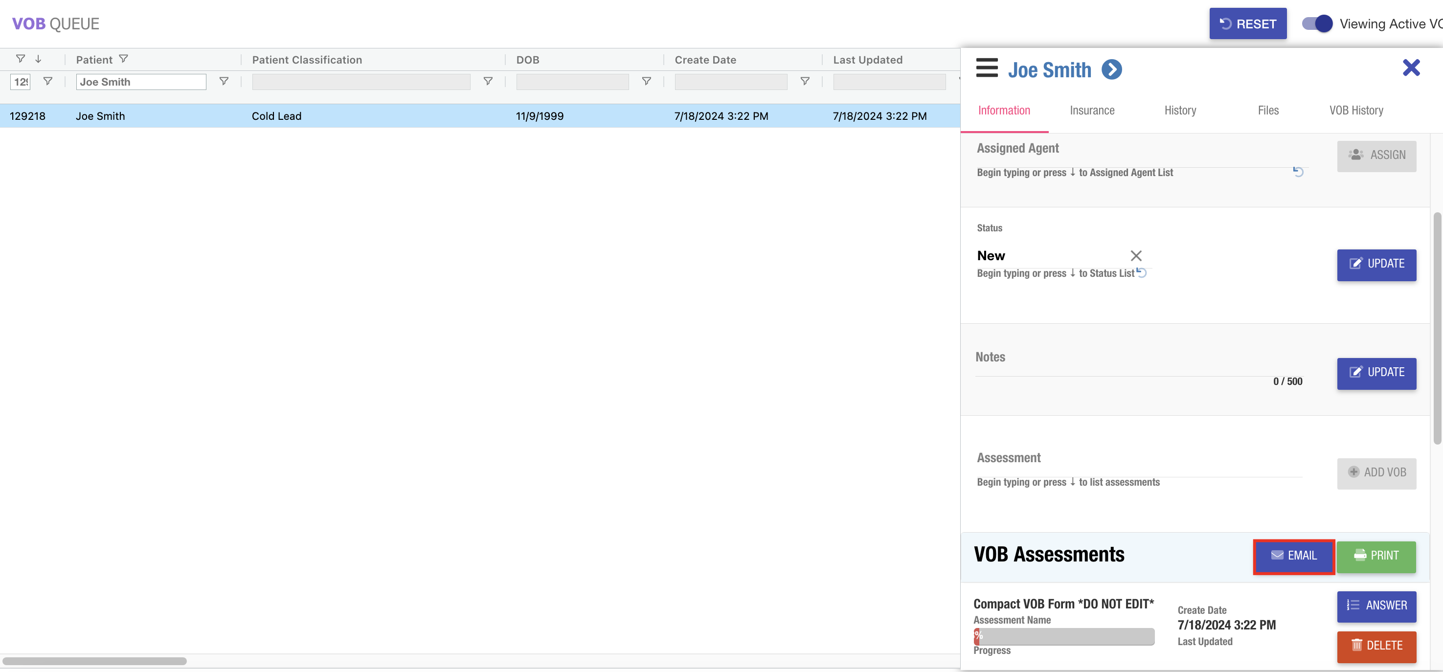Click the assessment progress bar
This screenshot has width=1443, height=672.
[1063, 636]
